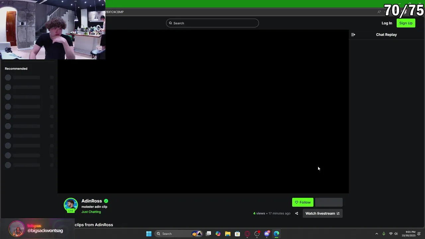
Task: Show hidden system tray icons
Action: [377, 234]
